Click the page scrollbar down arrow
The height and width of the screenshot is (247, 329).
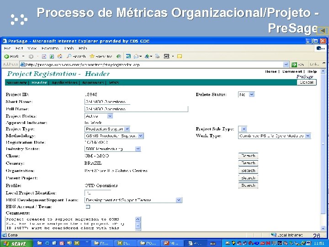click(323, 228)
